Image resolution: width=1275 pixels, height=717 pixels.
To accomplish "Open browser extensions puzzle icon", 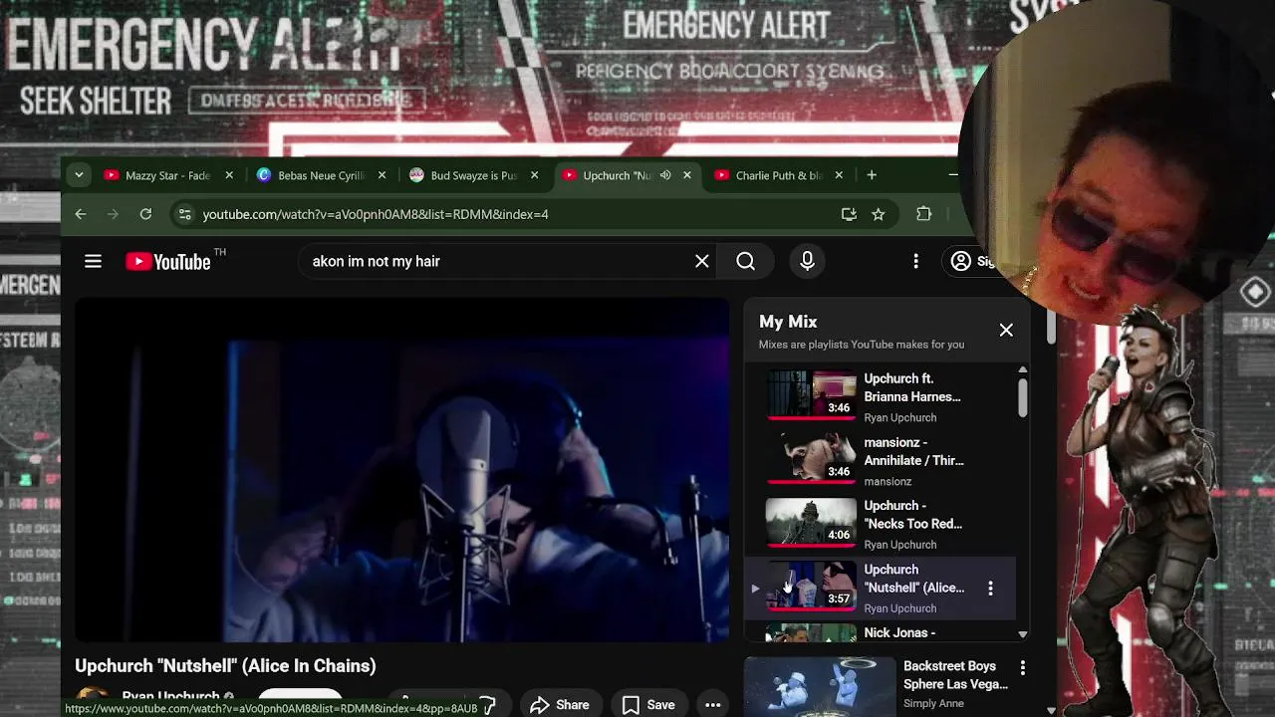I will 923,214.
